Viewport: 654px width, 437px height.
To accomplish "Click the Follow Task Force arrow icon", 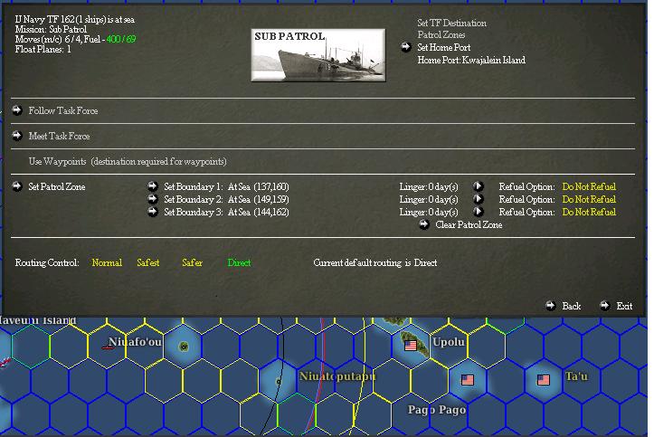I will [17, 110].
